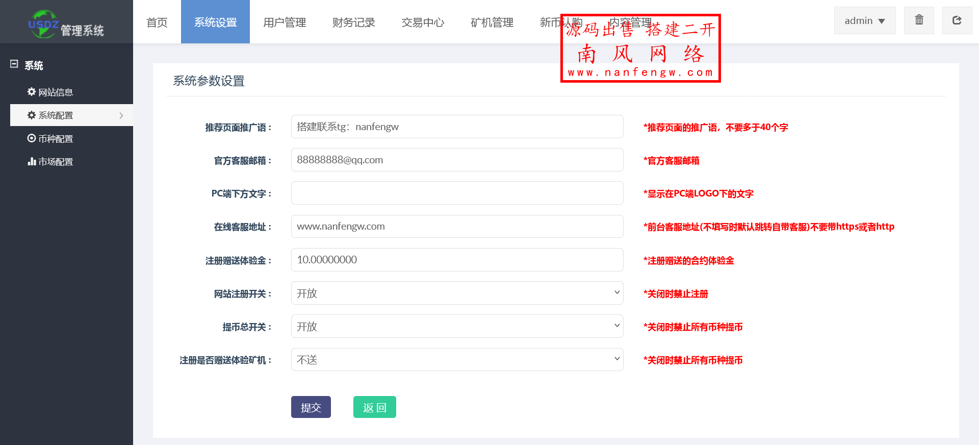Collapse the 系统 sidebar section

tap(14, 64)
